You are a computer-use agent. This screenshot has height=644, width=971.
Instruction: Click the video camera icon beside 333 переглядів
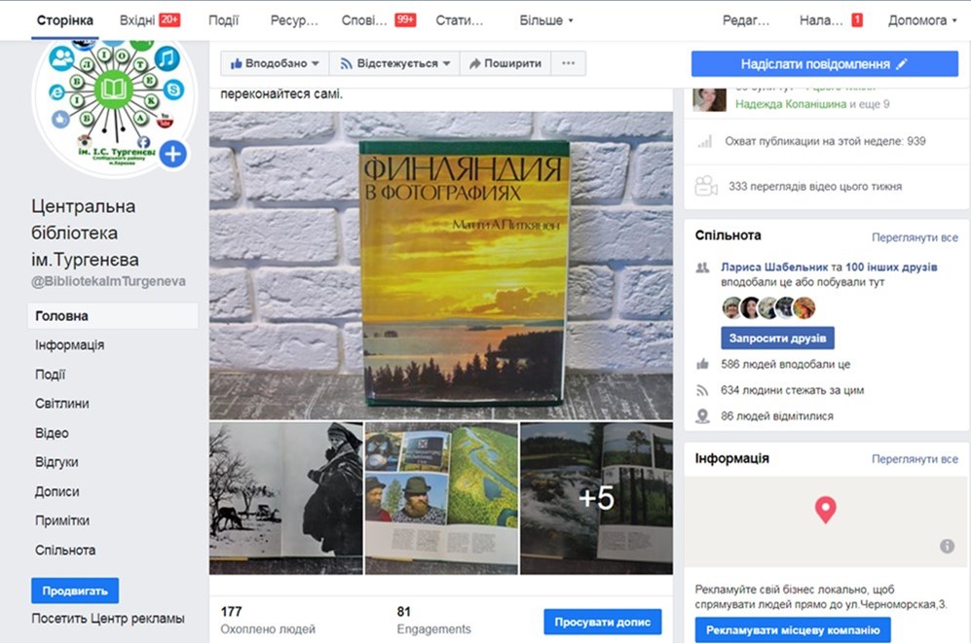(x=706, y=186)
